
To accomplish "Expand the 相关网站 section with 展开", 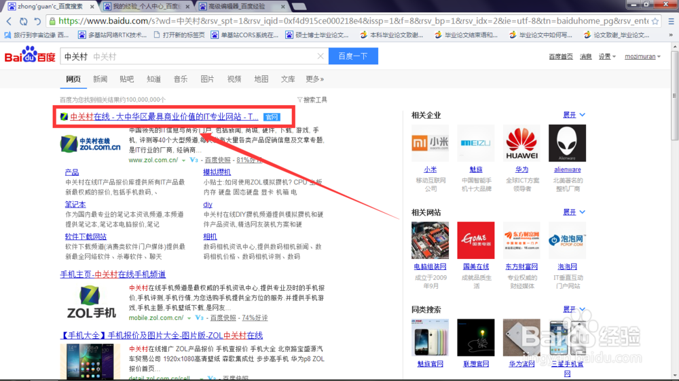I will (x=574, y=212).
